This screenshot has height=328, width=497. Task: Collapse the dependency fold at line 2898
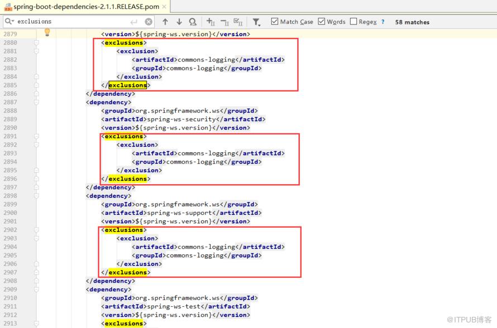[x=36, y=196]
